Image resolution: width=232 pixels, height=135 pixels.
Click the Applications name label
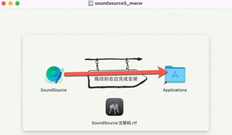point(175,90)
